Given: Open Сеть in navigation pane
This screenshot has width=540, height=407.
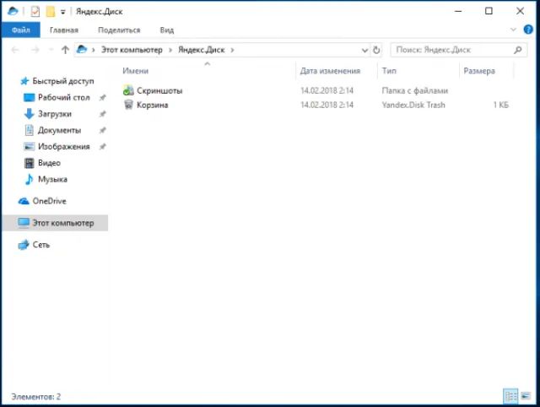Looking at the screenshot, I should coord(41,245).
